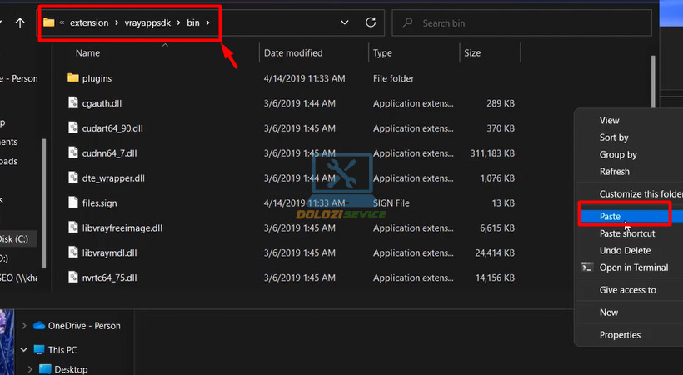Select the cgauth.dll file icon
This screenshot has width=683, height=375.
(73, 103)
